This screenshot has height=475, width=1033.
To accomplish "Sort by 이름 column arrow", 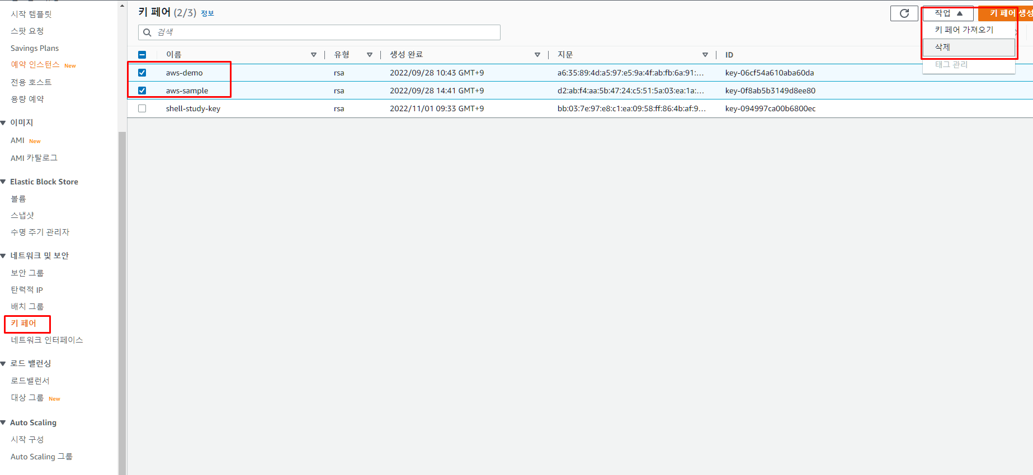I will coord(314,55).
